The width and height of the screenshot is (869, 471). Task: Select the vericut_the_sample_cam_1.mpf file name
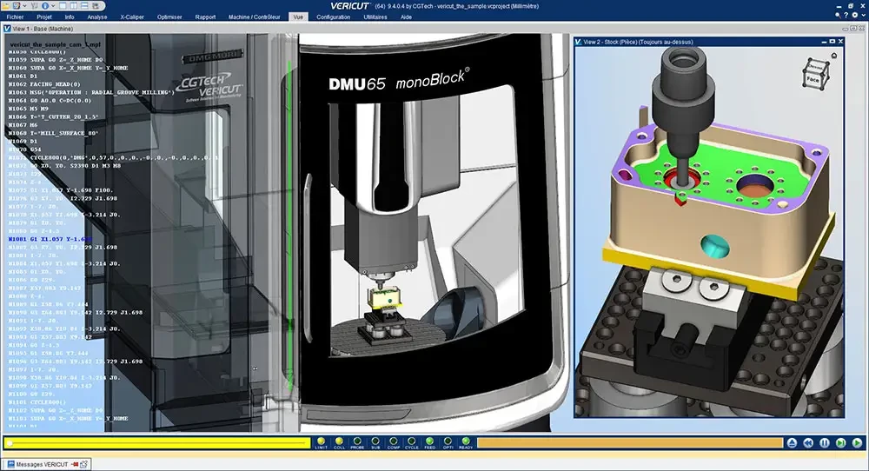(x=56, y=44)
